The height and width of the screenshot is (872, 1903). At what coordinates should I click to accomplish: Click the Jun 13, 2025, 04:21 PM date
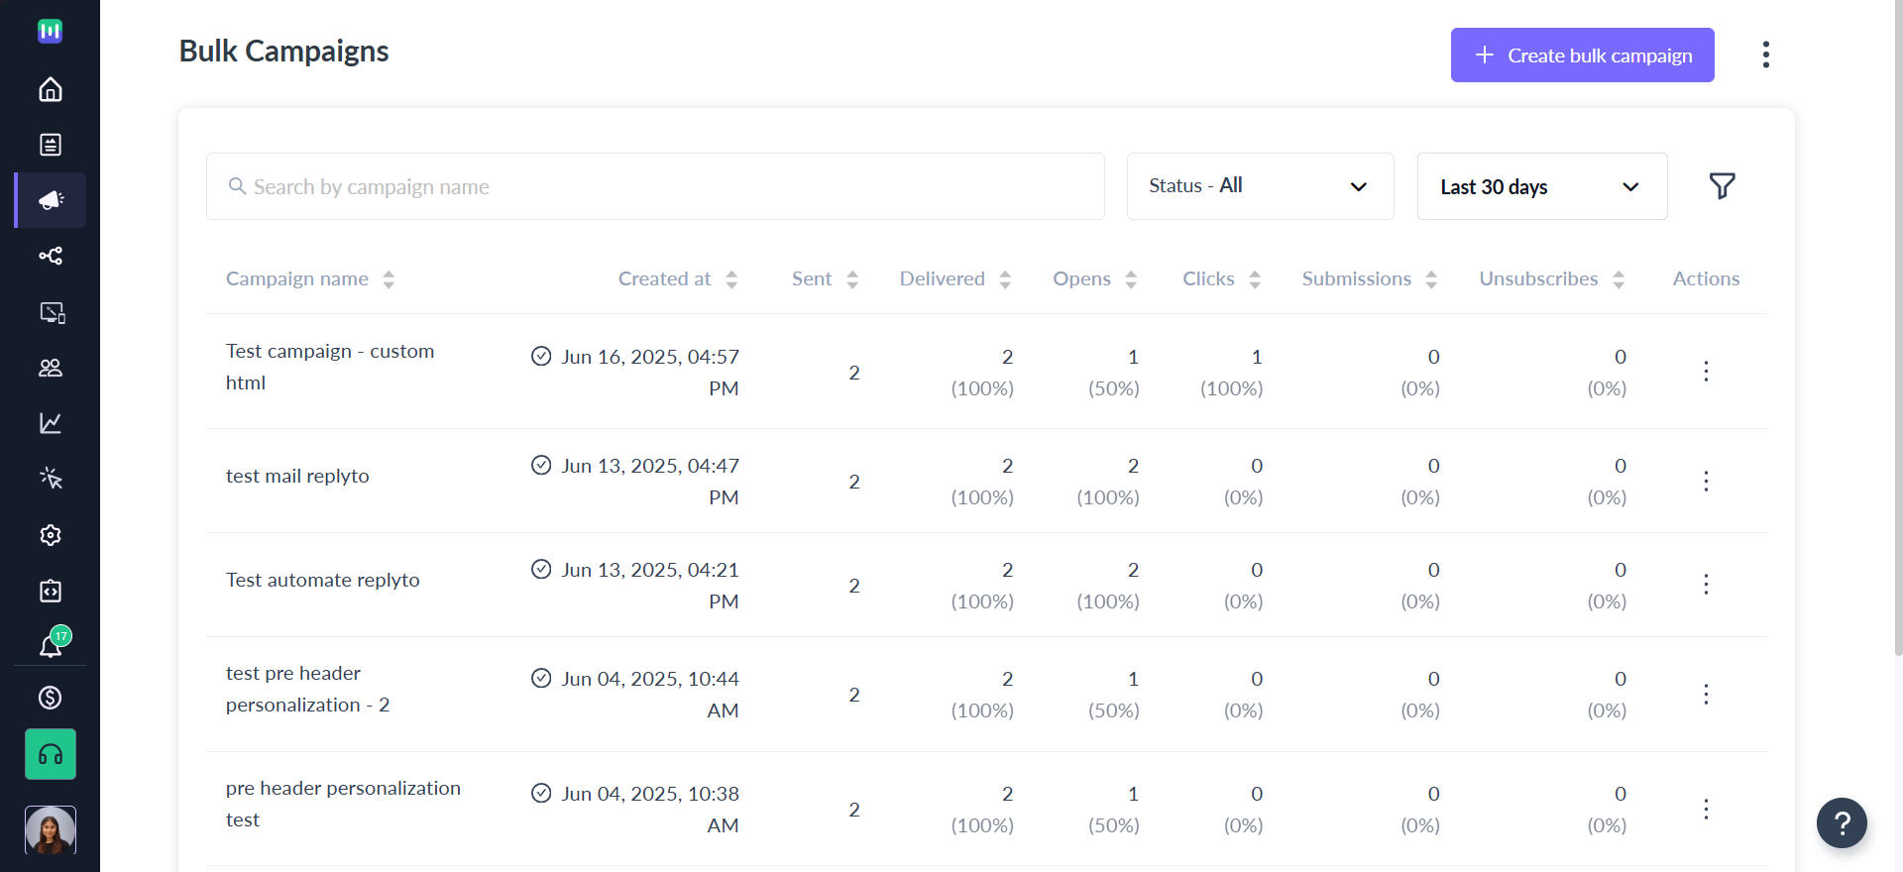(x=650, y=585)
